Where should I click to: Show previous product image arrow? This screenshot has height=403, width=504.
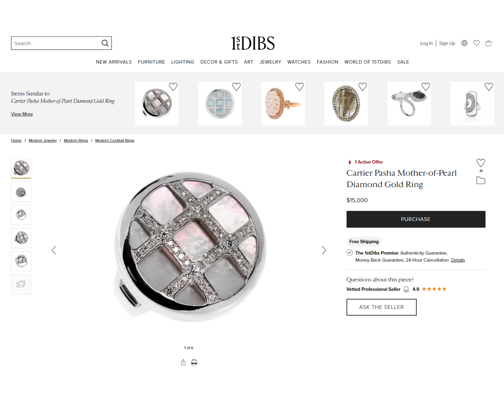tap(54, 250)
